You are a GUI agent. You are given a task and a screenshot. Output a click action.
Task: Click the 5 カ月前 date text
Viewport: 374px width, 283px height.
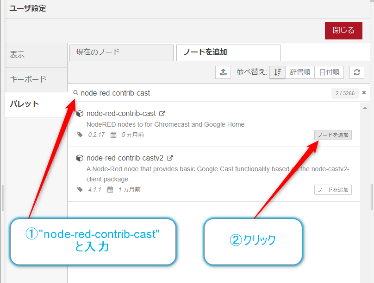pos(133,135)
